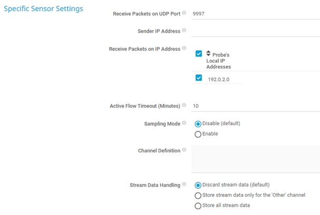
Task: Click help icon for Receive Packets on IP Address
Action: (185, 48)
